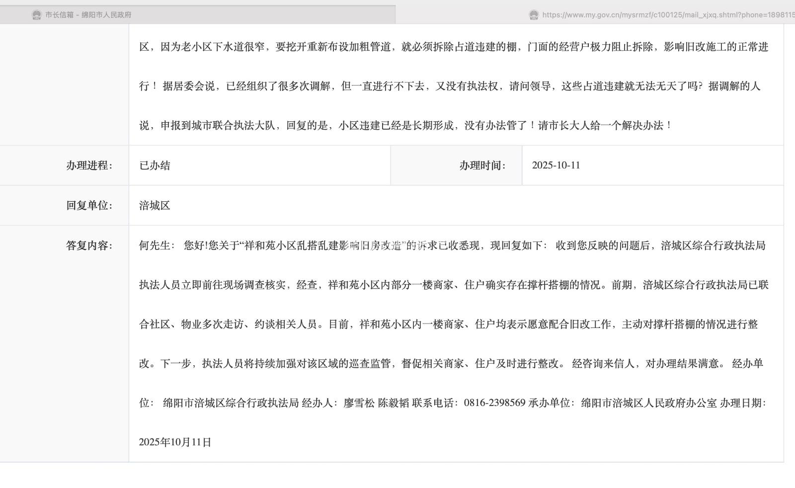Image resolution: width=795 pixels, height=488 pixels.
Task: Switch to the 市长信箱 - 绵阳市人民政府 tab
Action: (x=88, y=15)
